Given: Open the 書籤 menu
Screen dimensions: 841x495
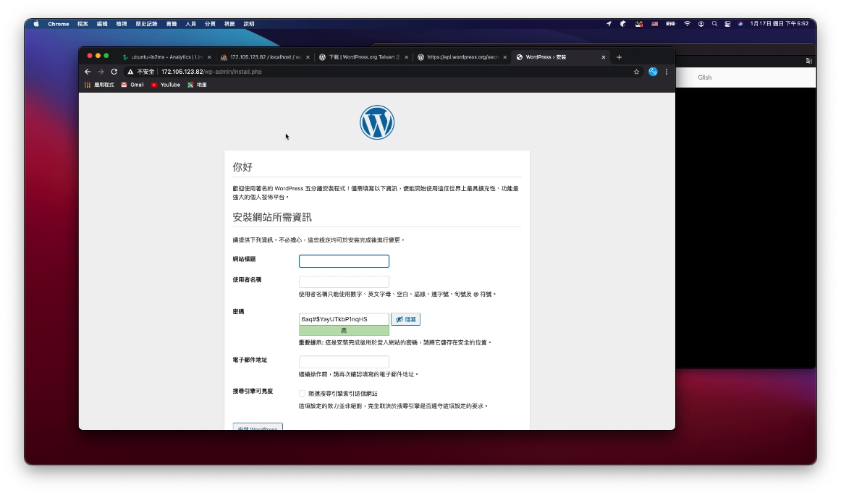Looking at the screenshot, I should 172,24.
